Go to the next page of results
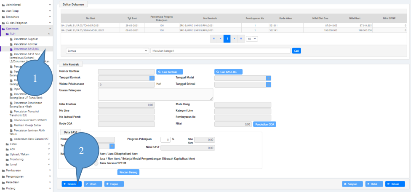This screenshot has height=192, width=411. point(234,38)
